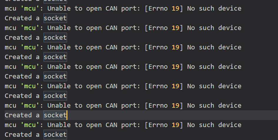Click yellow number 19 in the topmost error line
Image resolution: width=278 pixels, height=140 pixels.
pyautogui.click(x=176, y=9)
